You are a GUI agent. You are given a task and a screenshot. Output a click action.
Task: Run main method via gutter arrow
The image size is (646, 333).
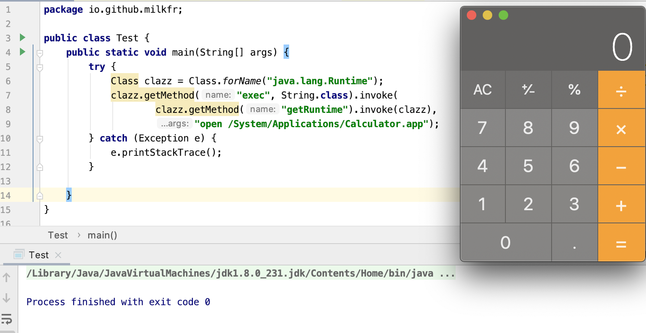tap(23, 52)
